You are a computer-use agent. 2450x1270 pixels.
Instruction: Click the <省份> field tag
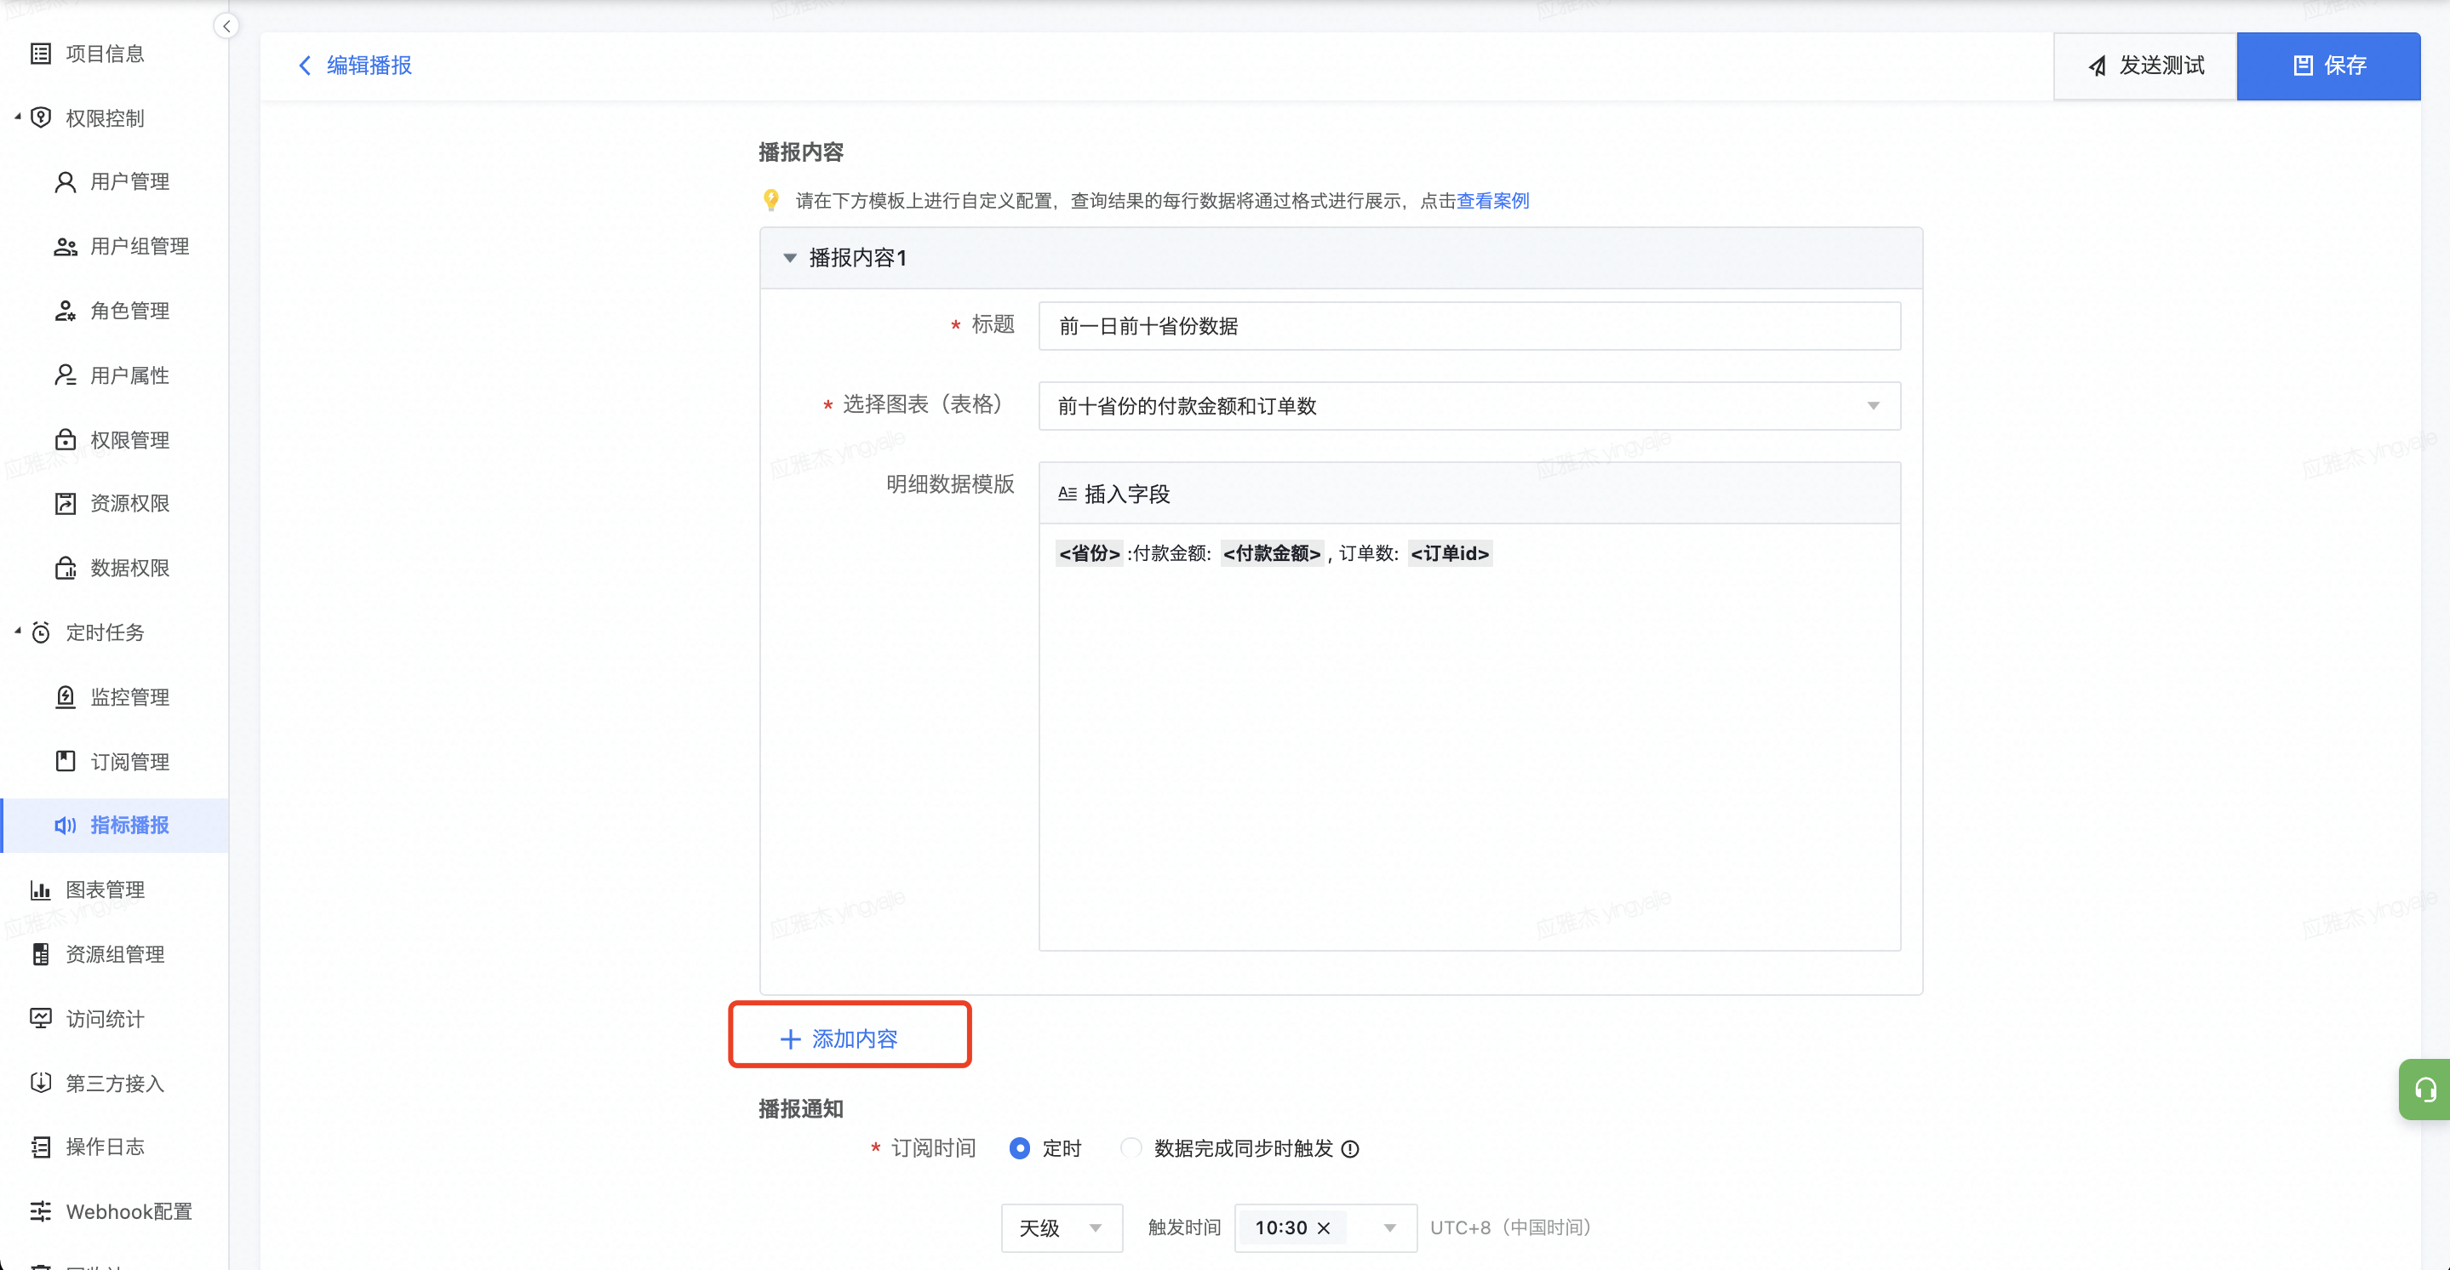[x=1089, y=553]
